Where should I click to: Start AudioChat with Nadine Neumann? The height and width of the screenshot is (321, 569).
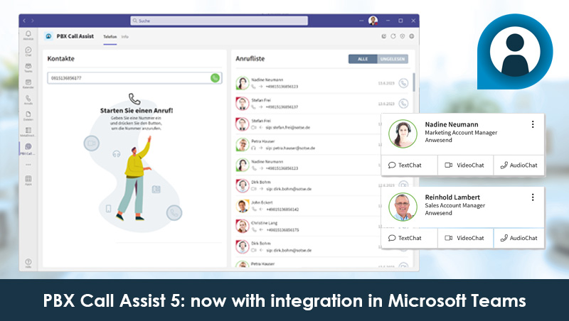coord(519,165)
